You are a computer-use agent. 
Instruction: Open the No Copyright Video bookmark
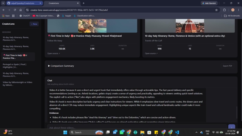43,16
